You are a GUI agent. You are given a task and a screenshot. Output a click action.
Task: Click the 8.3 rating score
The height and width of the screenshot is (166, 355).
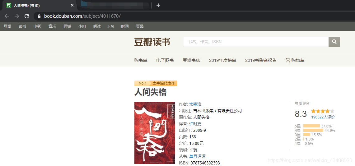pos(301,114)
